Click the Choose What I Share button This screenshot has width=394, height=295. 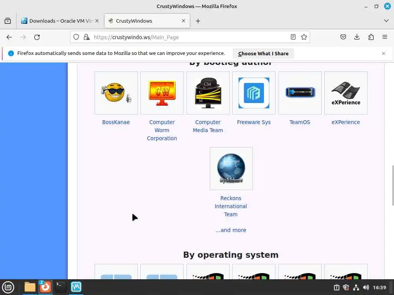(x=263, y=53)
